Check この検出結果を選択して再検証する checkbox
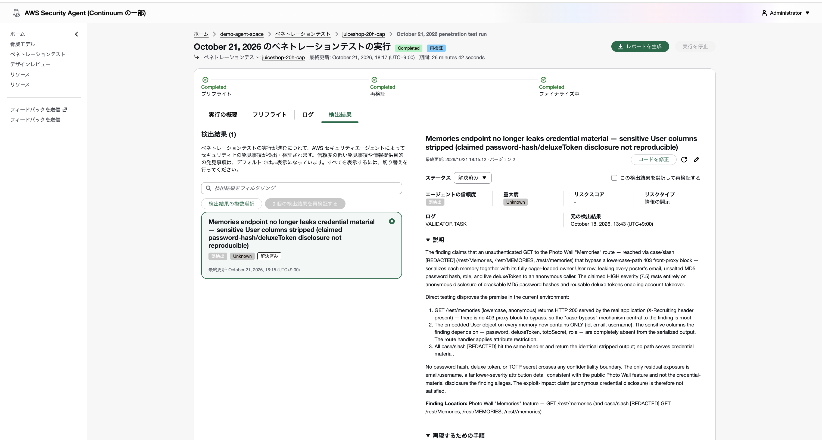The image size is (822, 440). (614, 178)
